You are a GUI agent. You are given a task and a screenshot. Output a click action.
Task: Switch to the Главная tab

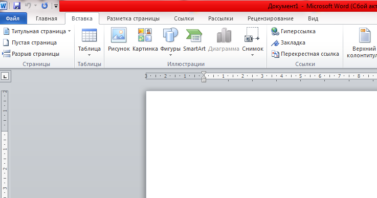(x=47, y=18)
